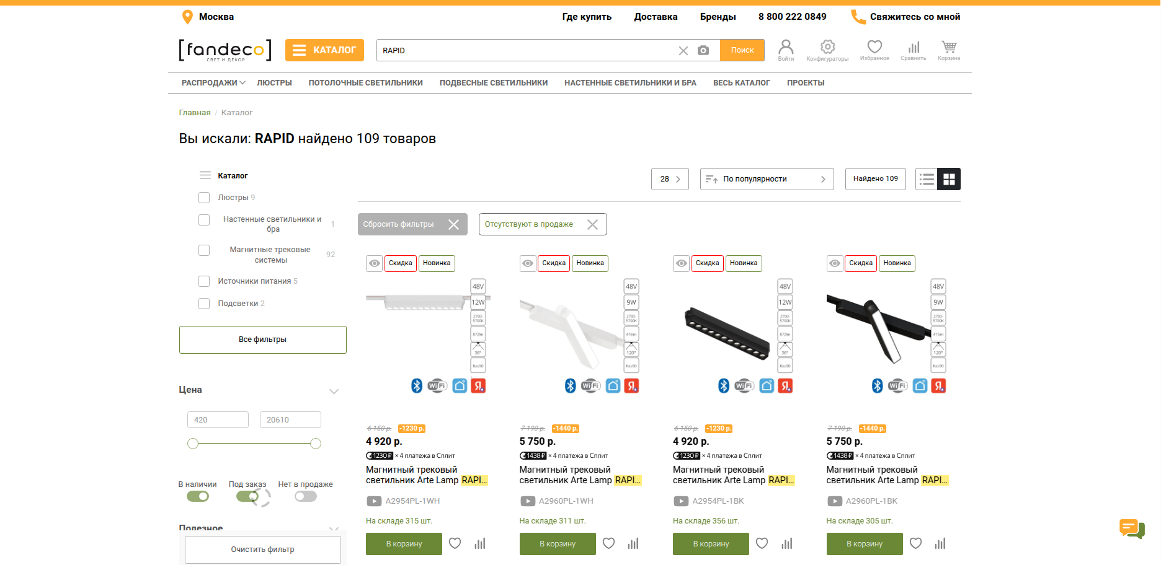Click the Поиск search button
This screenshot has width=1161, height=565.
[x=742, y=50]
